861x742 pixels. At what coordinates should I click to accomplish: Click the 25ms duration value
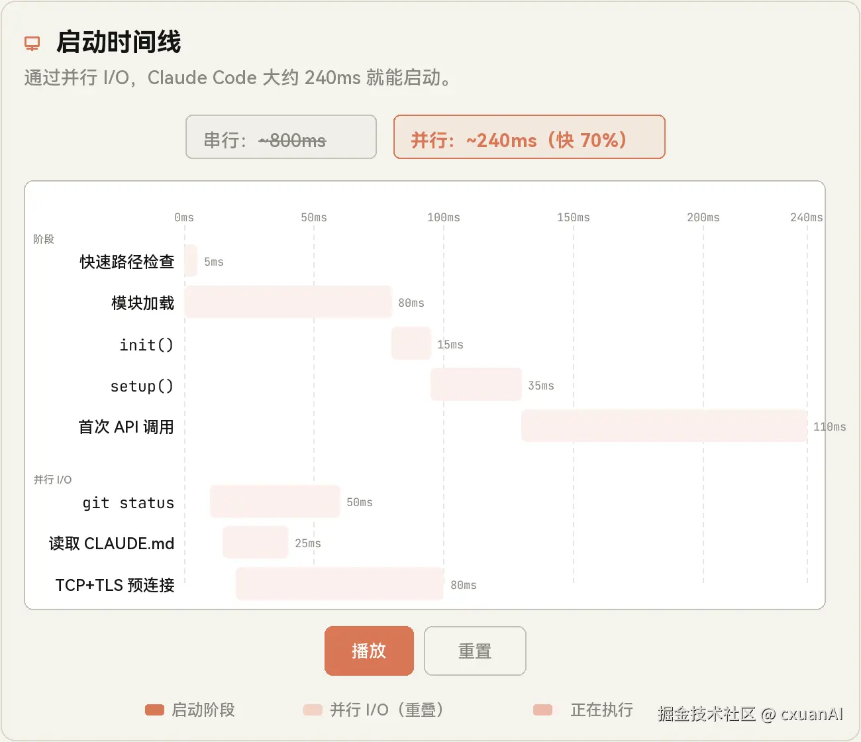click(x=308, y=543)
